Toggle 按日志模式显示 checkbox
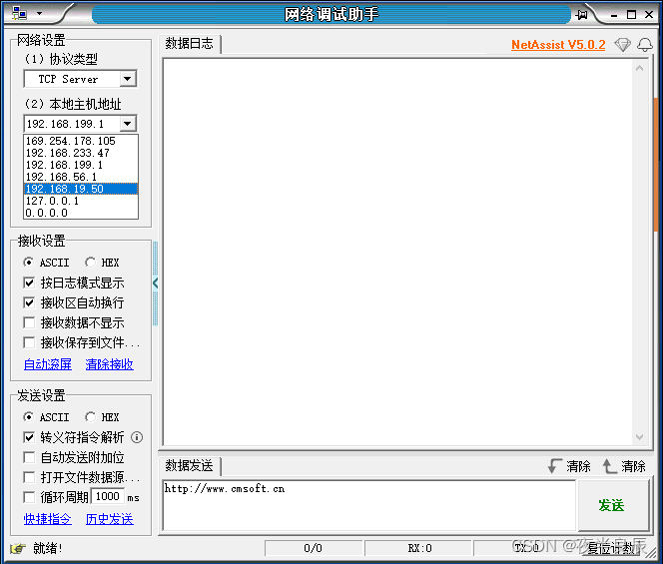The width and height of the screenshot is (663, 564). (29, 282)
